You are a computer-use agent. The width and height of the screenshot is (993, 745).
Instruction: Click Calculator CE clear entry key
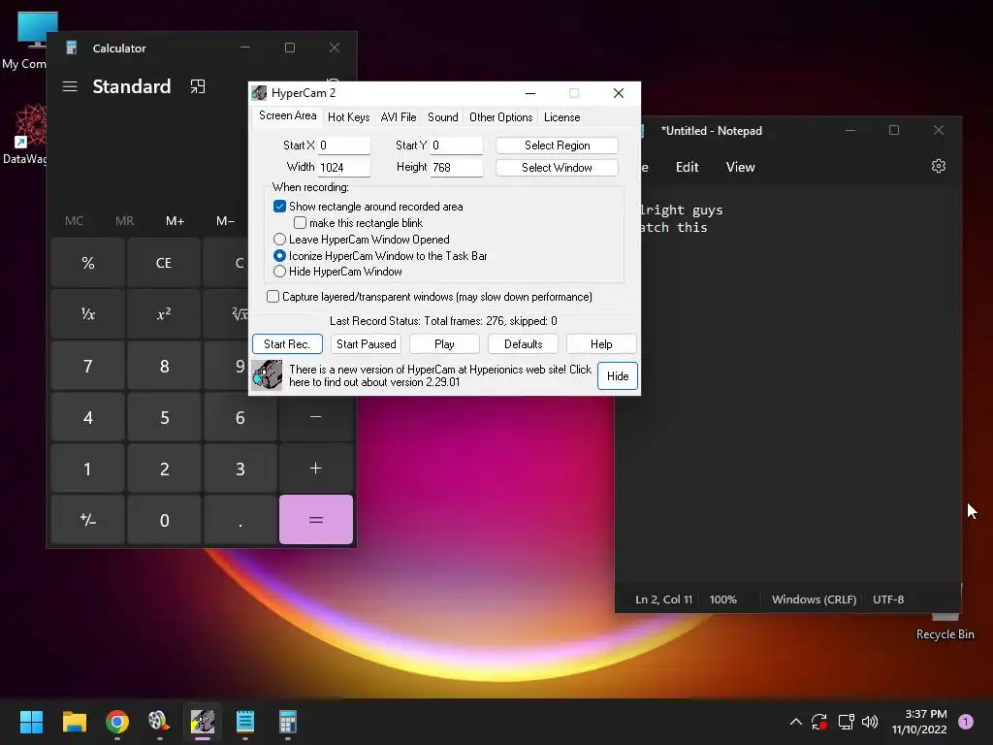tap(164, 263)
